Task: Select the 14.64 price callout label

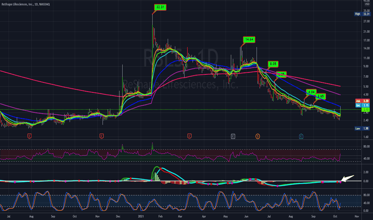Action: [249, 40]
